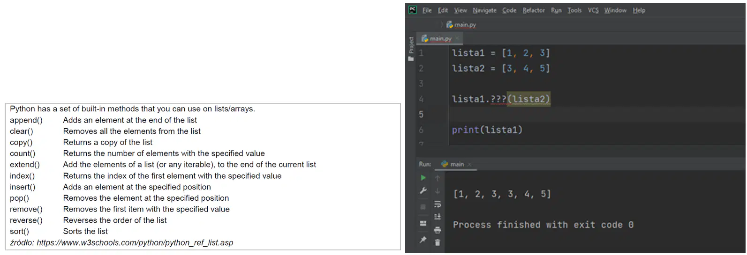Image resolution: width=747 pixels, height=255 pixels.
Task: Open the Refactor menu
Action: coord(534,10)
